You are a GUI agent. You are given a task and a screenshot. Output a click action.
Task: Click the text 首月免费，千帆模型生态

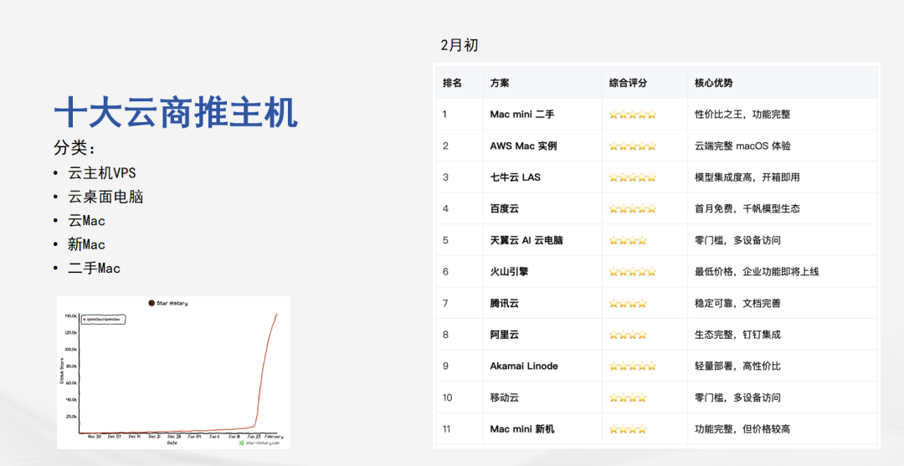[747, 208]
